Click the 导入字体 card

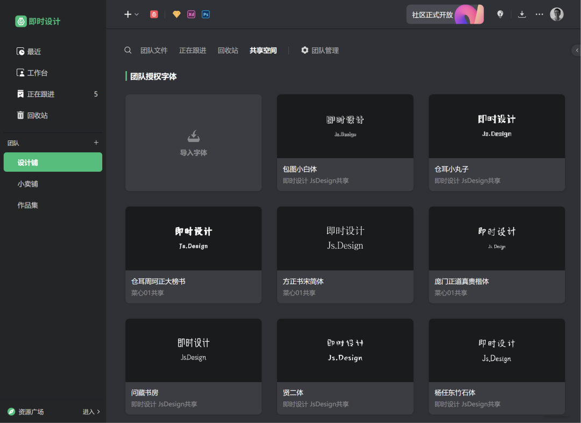[194, 143]
